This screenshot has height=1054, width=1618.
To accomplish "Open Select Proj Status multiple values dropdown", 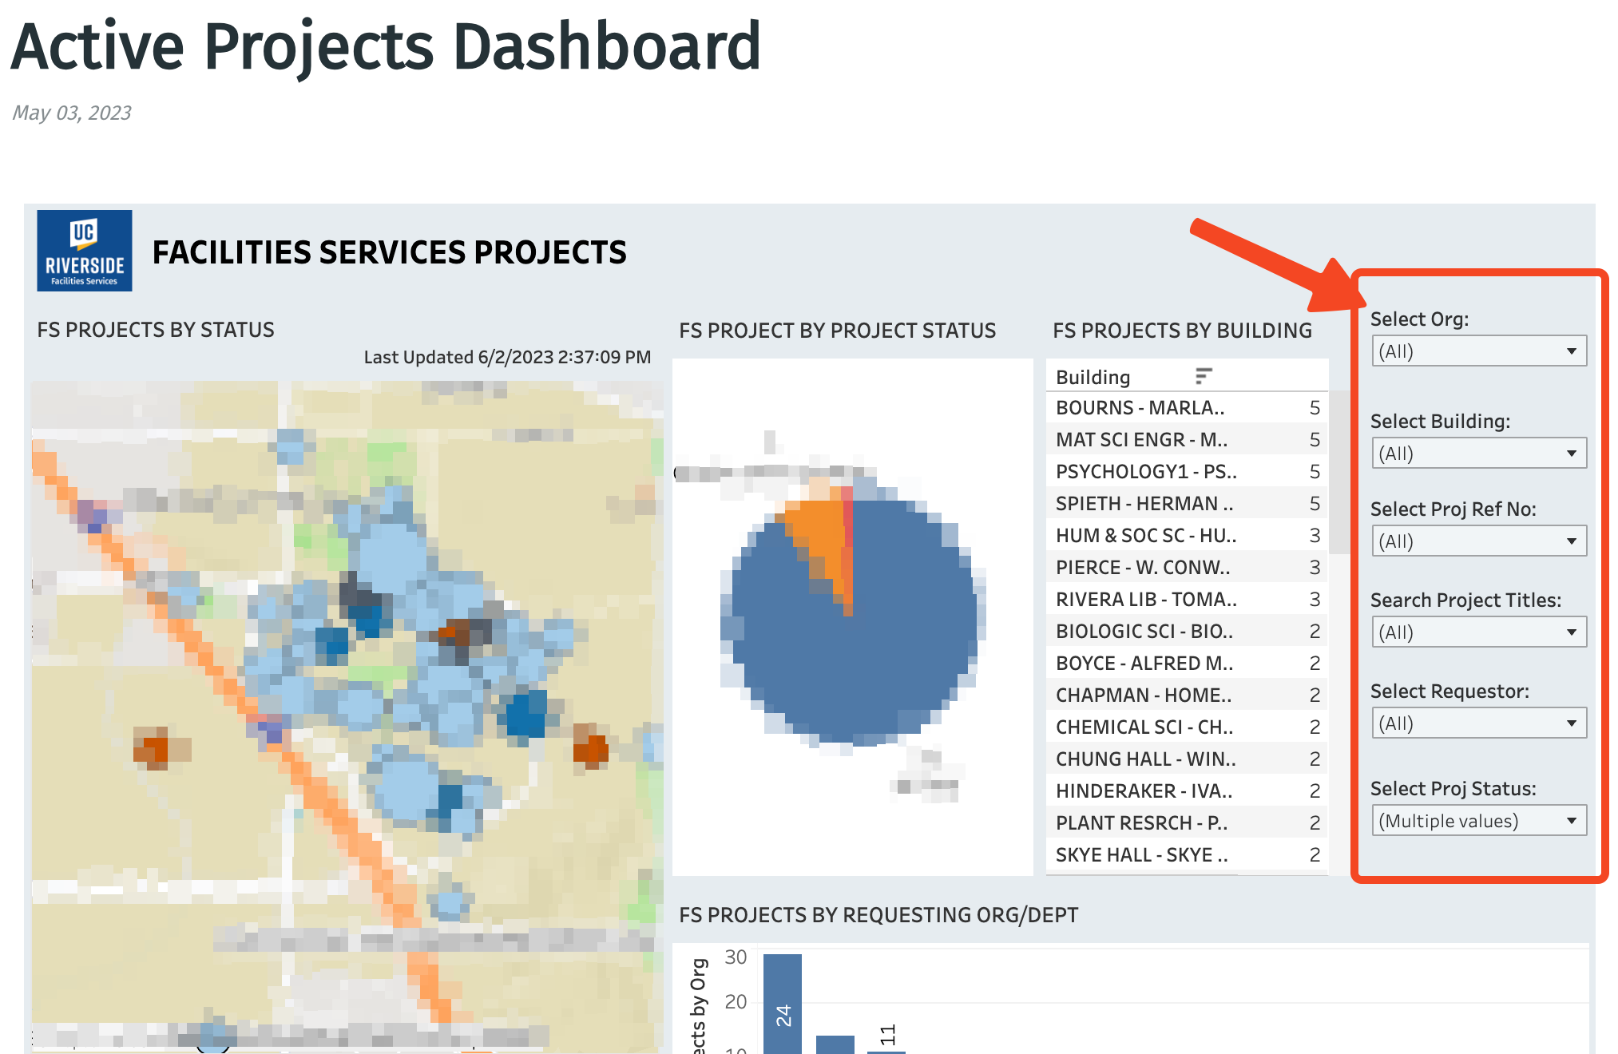I will pos(1477,821).
